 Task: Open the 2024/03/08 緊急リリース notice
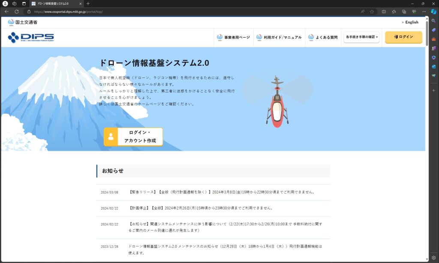coord(222,192)
